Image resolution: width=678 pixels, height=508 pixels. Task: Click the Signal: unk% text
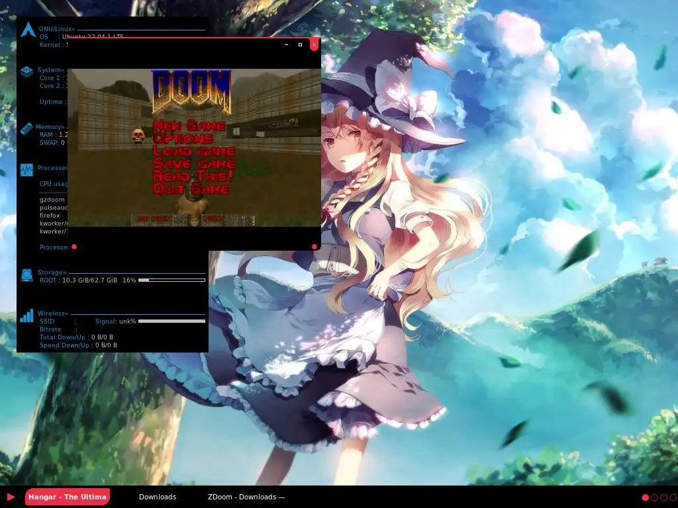[x=115, y=321]
